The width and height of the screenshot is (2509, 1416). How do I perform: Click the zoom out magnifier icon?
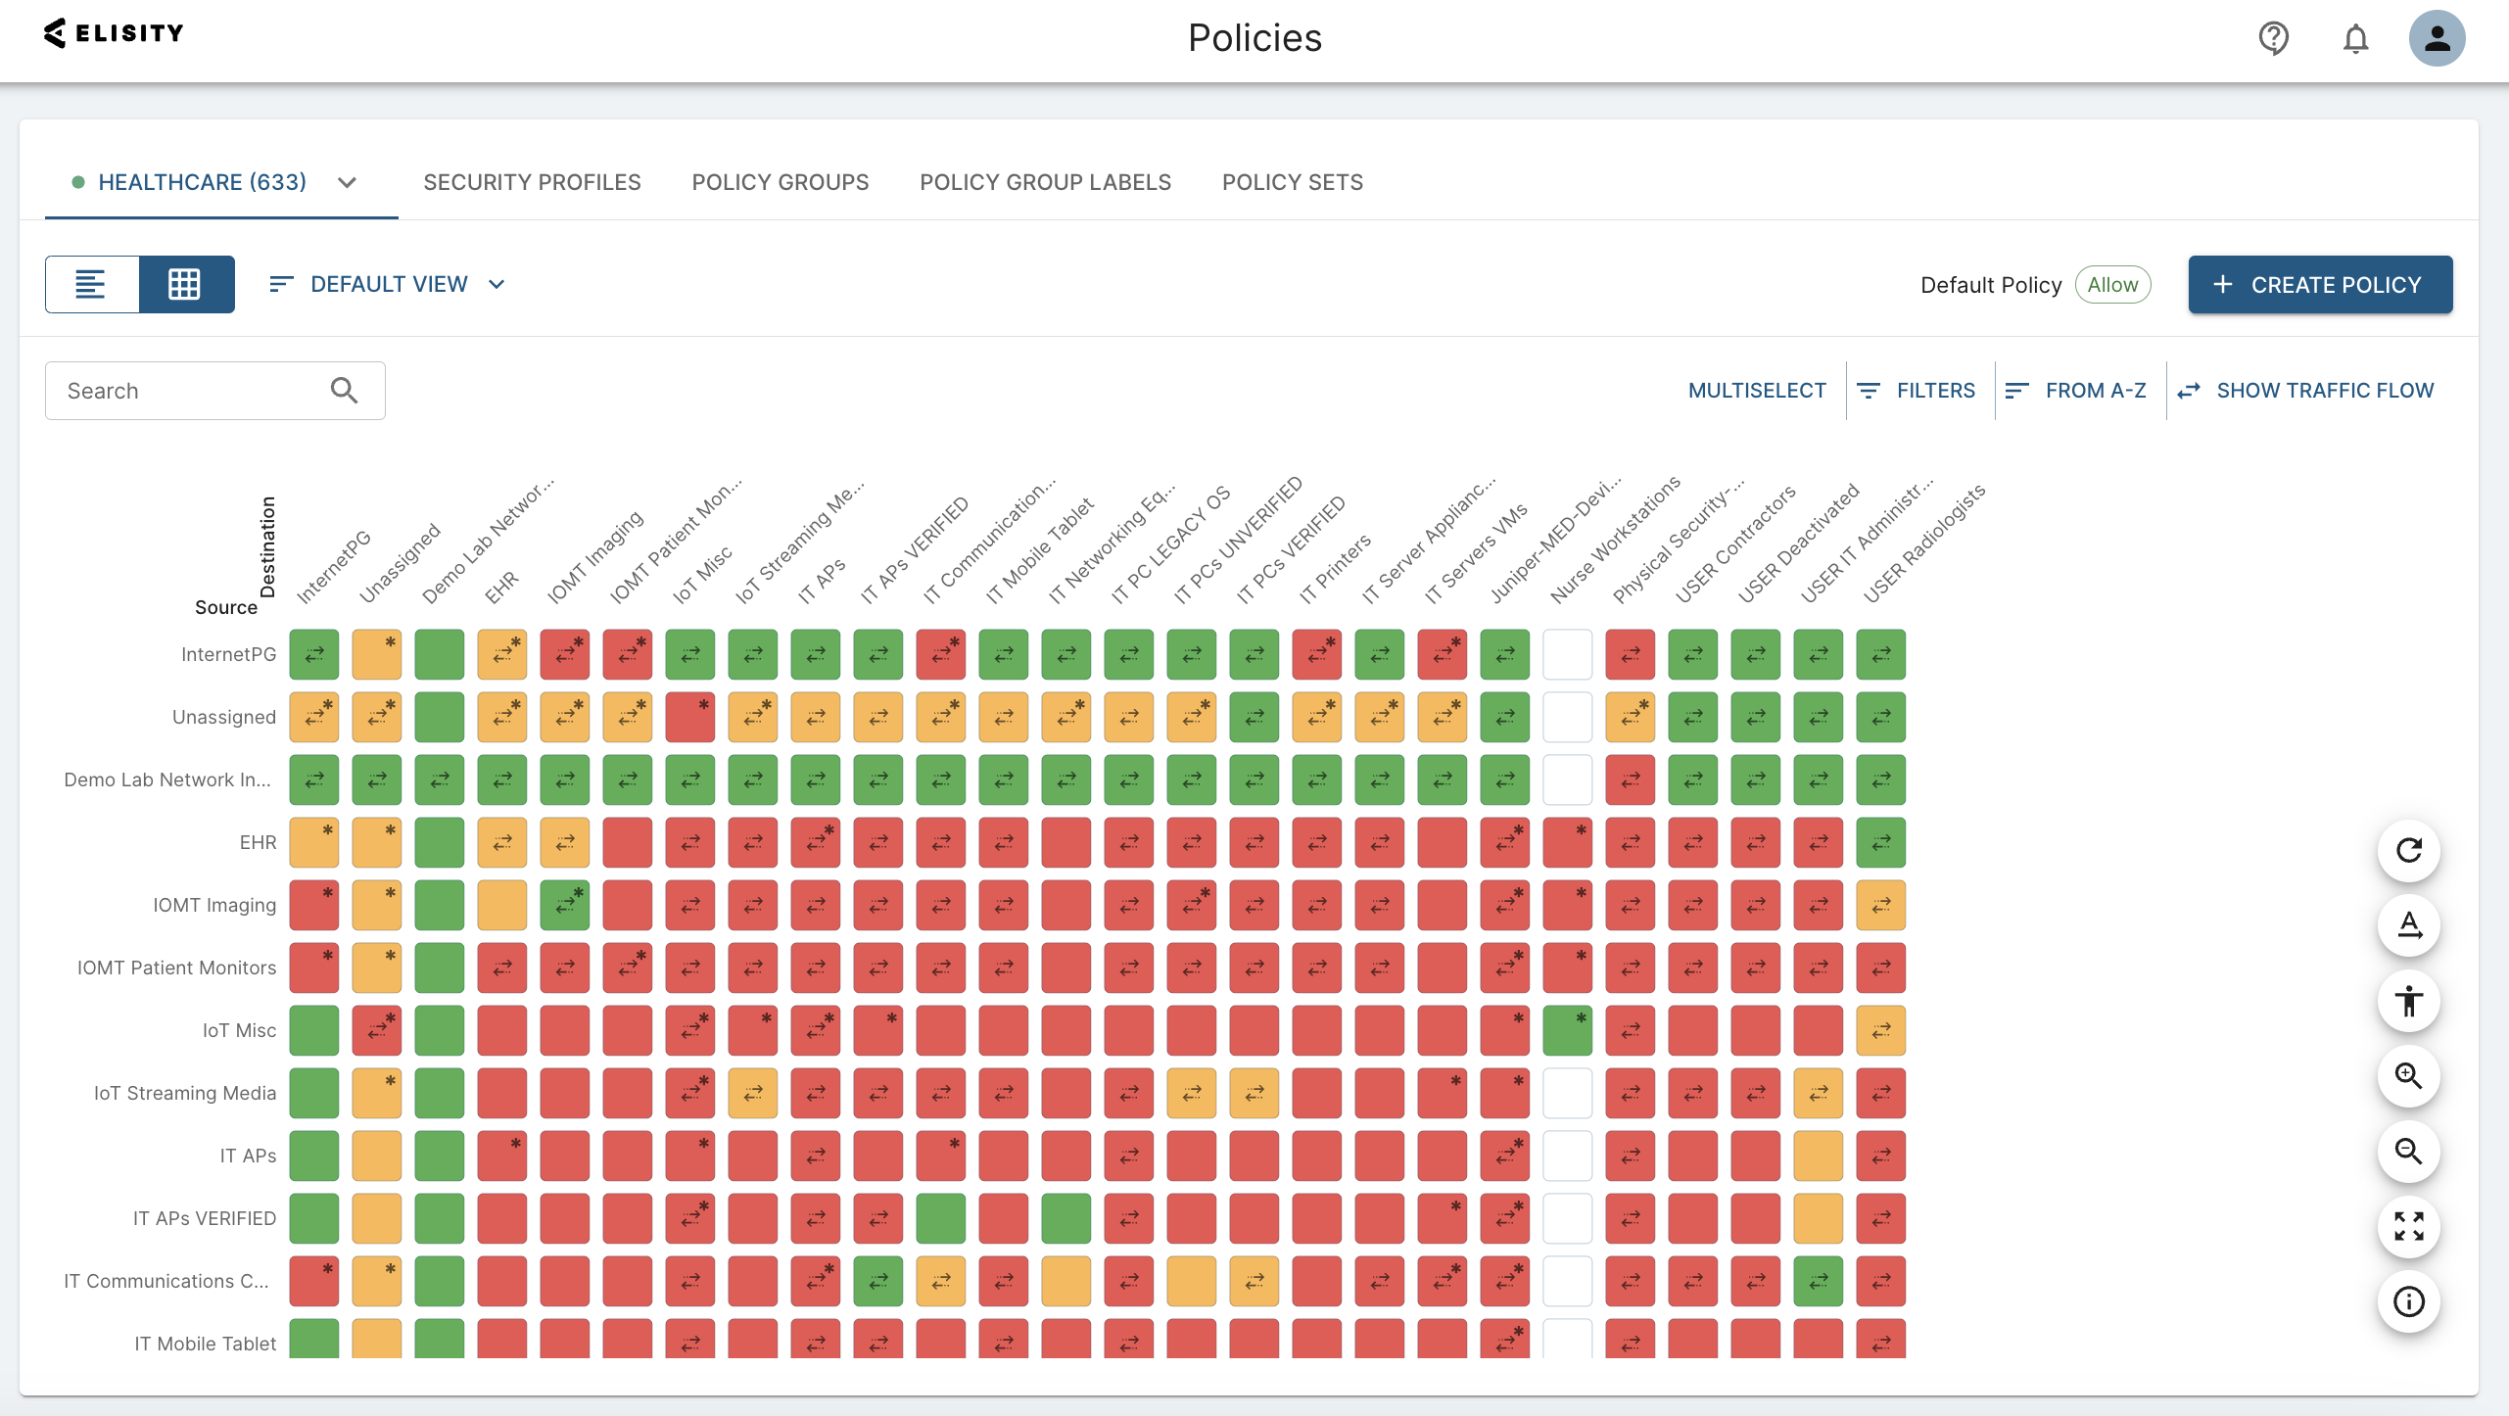click(x=2409, y=1153)
